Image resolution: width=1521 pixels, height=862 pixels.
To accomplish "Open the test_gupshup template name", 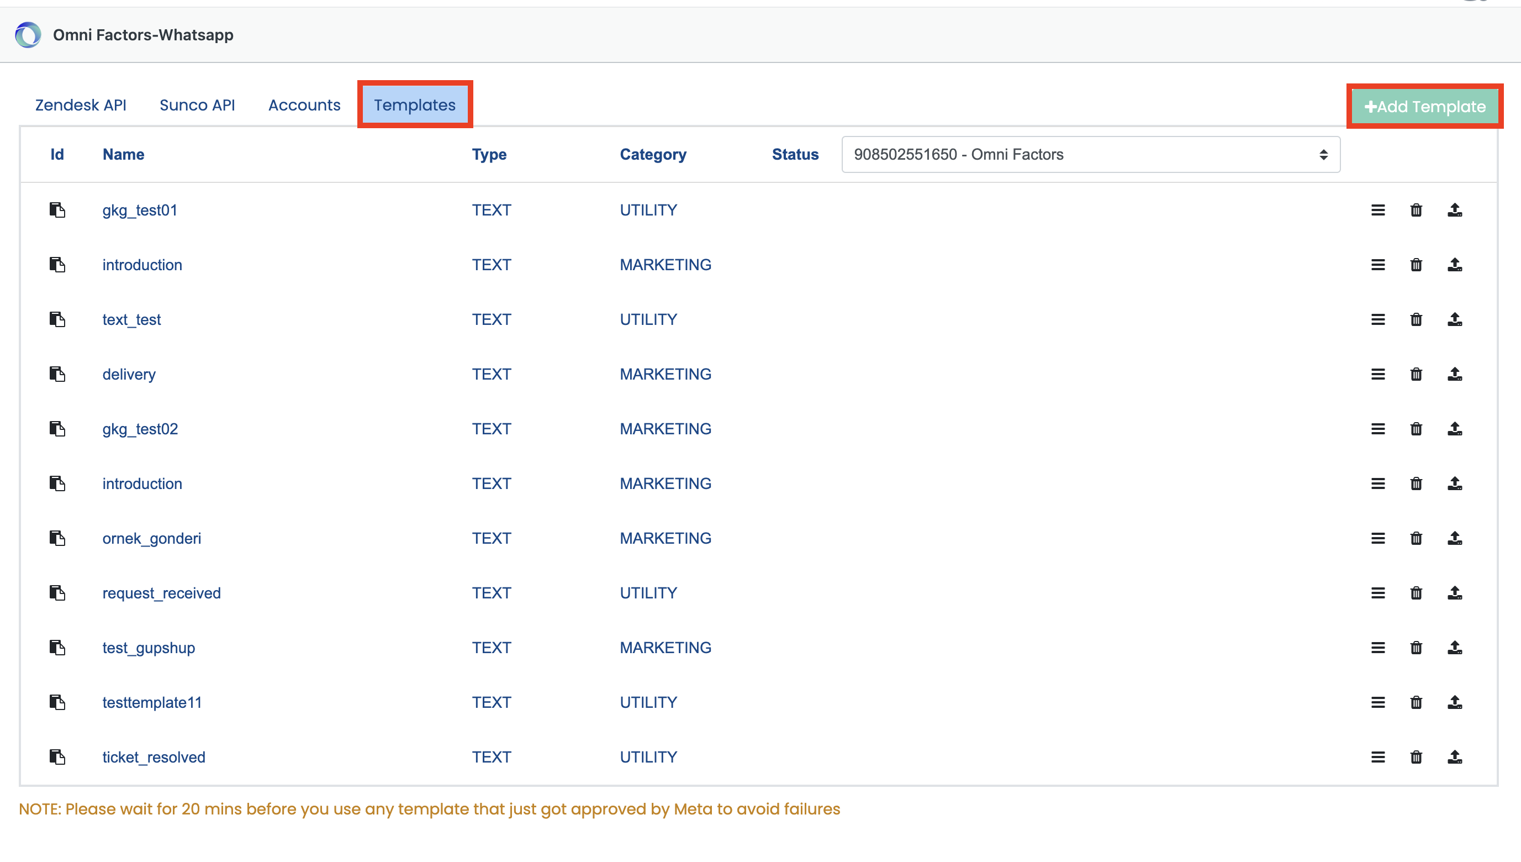I will [x=149, y=648].
